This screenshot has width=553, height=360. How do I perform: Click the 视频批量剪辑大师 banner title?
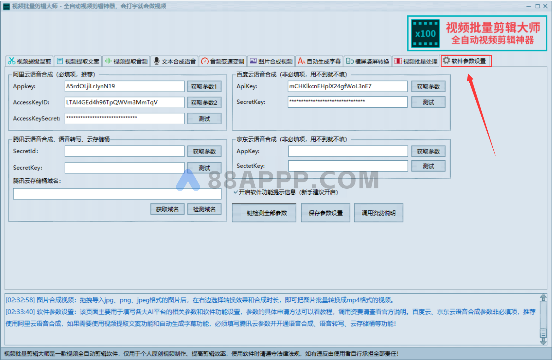click(493, 27)
